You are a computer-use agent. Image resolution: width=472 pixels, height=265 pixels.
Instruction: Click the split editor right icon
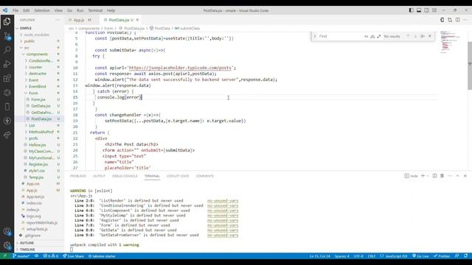457,20
